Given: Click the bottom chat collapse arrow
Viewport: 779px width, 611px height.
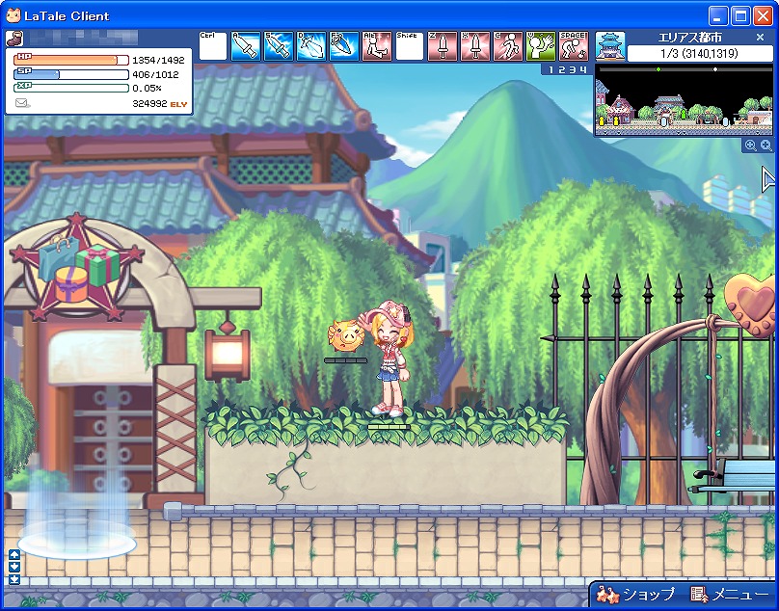Looking at the screenshot, I should [14, 579].
